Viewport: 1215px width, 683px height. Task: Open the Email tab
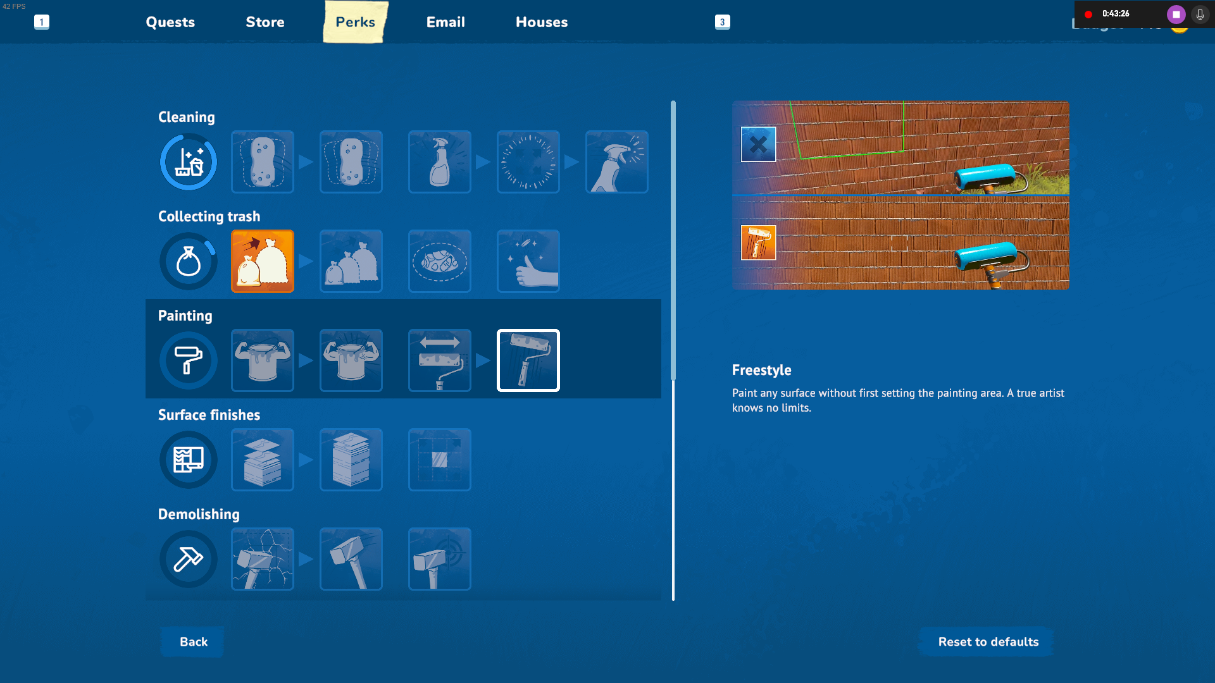445,22
